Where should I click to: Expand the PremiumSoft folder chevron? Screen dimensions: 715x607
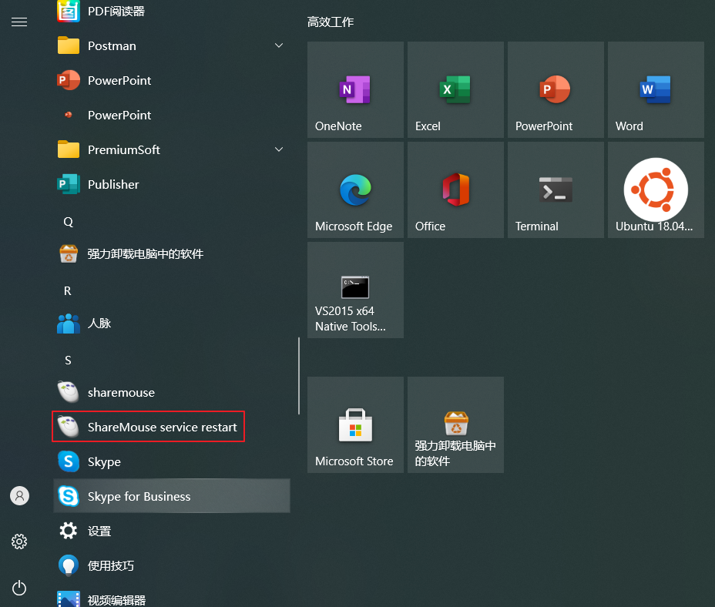tap(279, 149)
